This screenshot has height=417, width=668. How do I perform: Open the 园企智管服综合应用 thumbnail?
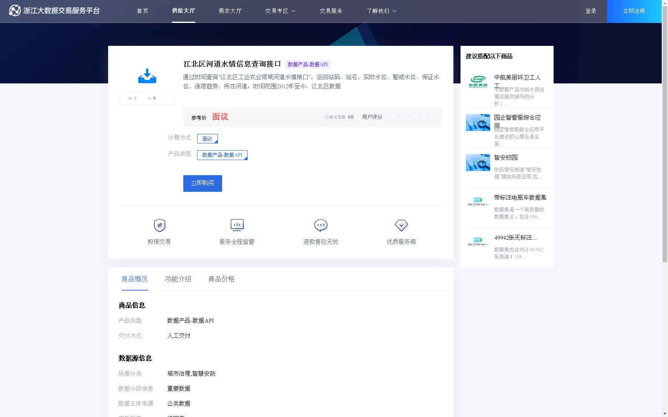pyautogui.click(x=478, y=122)
